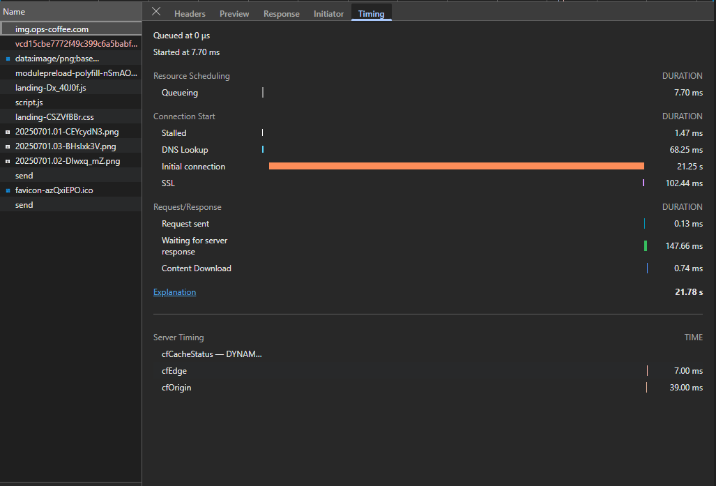
Task: Click the 20250701.02-DIwxq_mZ.png file icon
Action: [8, 161]
